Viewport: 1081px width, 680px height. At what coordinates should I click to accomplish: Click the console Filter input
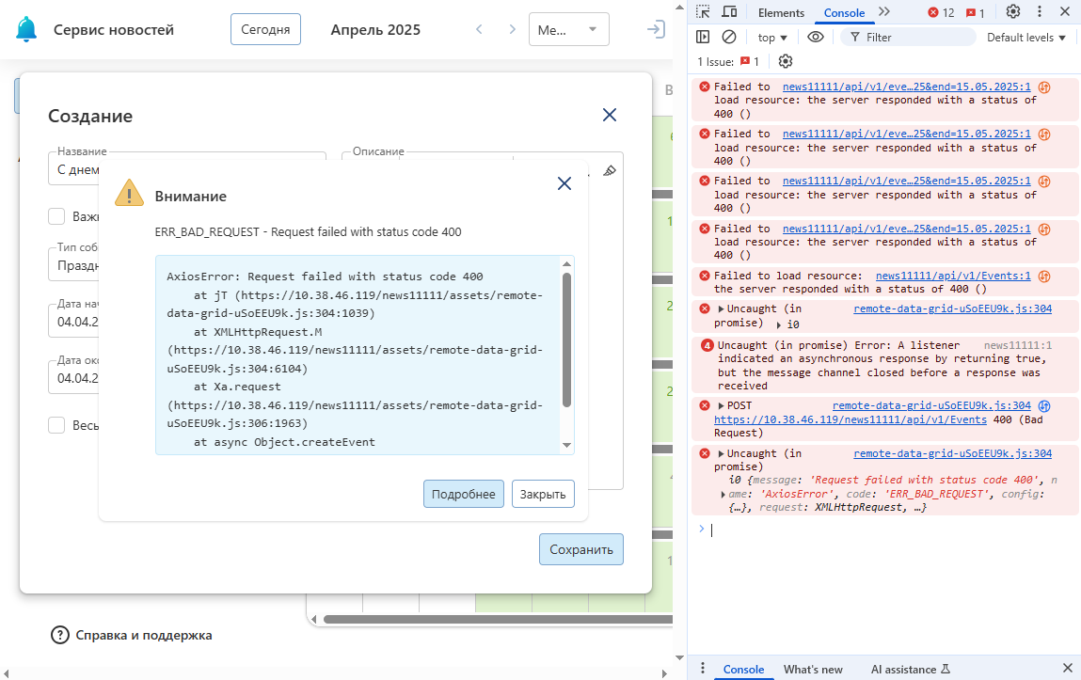[x=909, y=38]
